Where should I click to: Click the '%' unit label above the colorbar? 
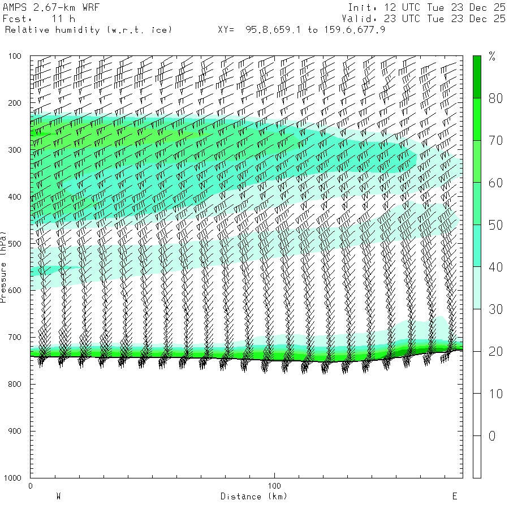tap(492, 57)
